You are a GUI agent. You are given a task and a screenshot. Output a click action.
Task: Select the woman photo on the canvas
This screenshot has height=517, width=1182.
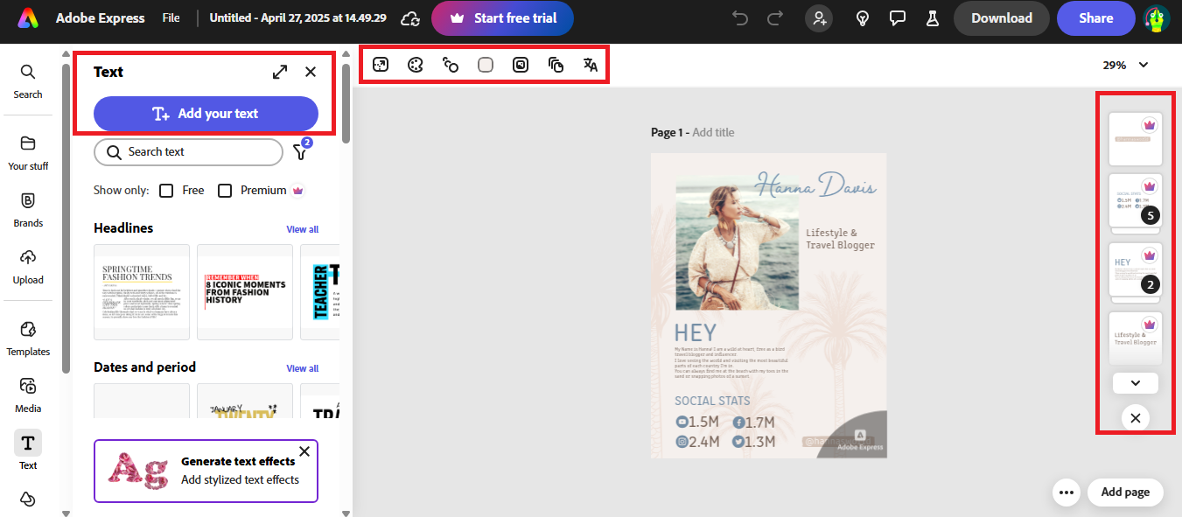[x=737, y=241]
